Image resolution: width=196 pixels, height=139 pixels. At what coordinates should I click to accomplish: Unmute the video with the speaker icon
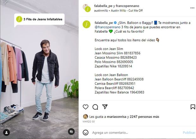(71, 131)
